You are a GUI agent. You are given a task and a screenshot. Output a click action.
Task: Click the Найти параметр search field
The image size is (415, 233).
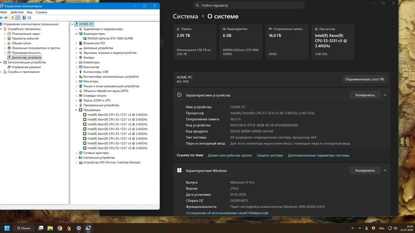[x=249, y=5]
